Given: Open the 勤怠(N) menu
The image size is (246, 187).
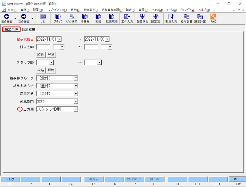Looking at the screenshot, I should [x=75, y=10].
